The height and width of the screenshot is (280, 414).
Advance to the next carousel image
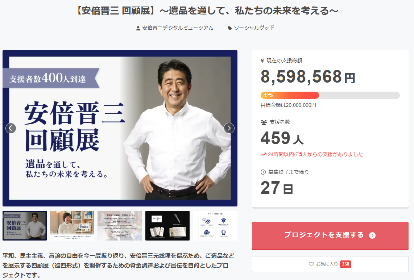[x=229, y=128]
